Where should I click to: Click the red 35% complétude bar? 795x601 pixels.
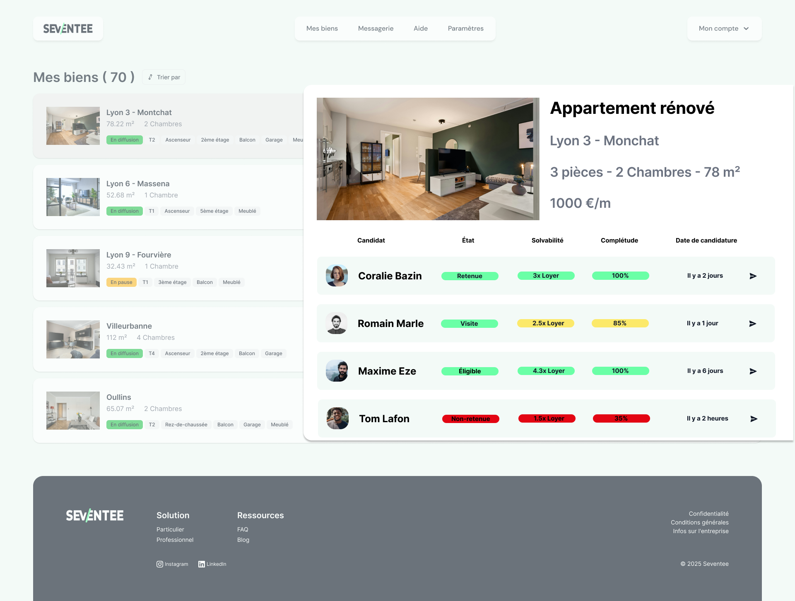tap(621, 418)
